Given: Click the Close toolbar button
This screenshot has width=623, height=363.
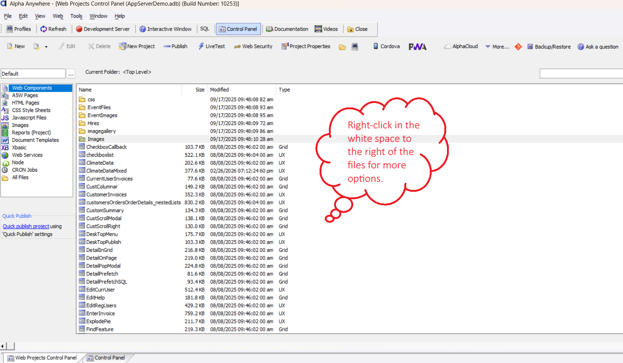Looking at the screenshot, I should coord(358,29).
